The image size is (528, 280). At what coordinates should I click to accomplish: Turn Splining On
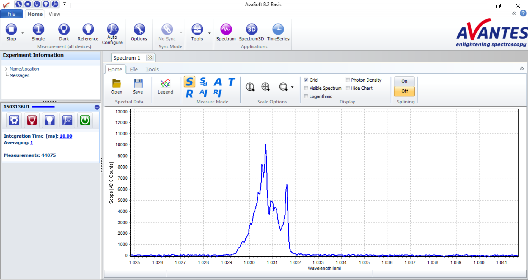(404, 81)
